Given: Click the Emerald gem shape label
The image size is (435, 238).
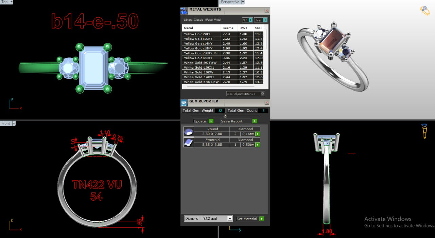Looking at the screenshot, I should click(212, 140).
